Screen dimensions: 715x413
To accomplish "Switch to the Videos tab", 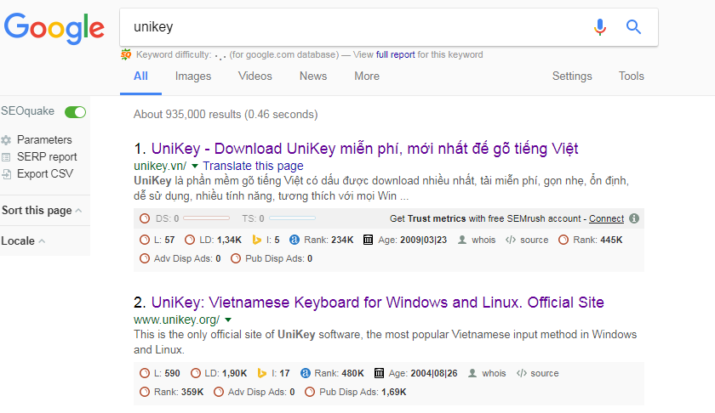I will click(x=255, y=76).
